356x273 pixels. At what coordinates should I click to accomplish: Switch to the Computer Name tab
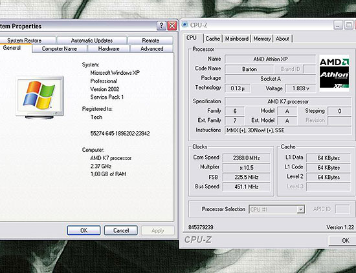60,48
